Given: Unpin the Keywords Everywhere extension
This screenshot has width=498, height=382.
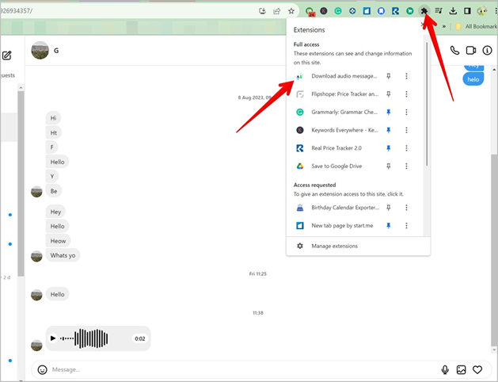Looking at the screenshot, I should click(388, 130).
